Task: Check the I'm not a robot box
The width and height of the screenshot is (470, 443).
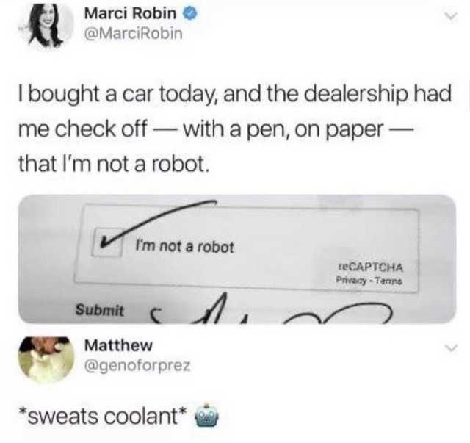Action: [107, 243]
